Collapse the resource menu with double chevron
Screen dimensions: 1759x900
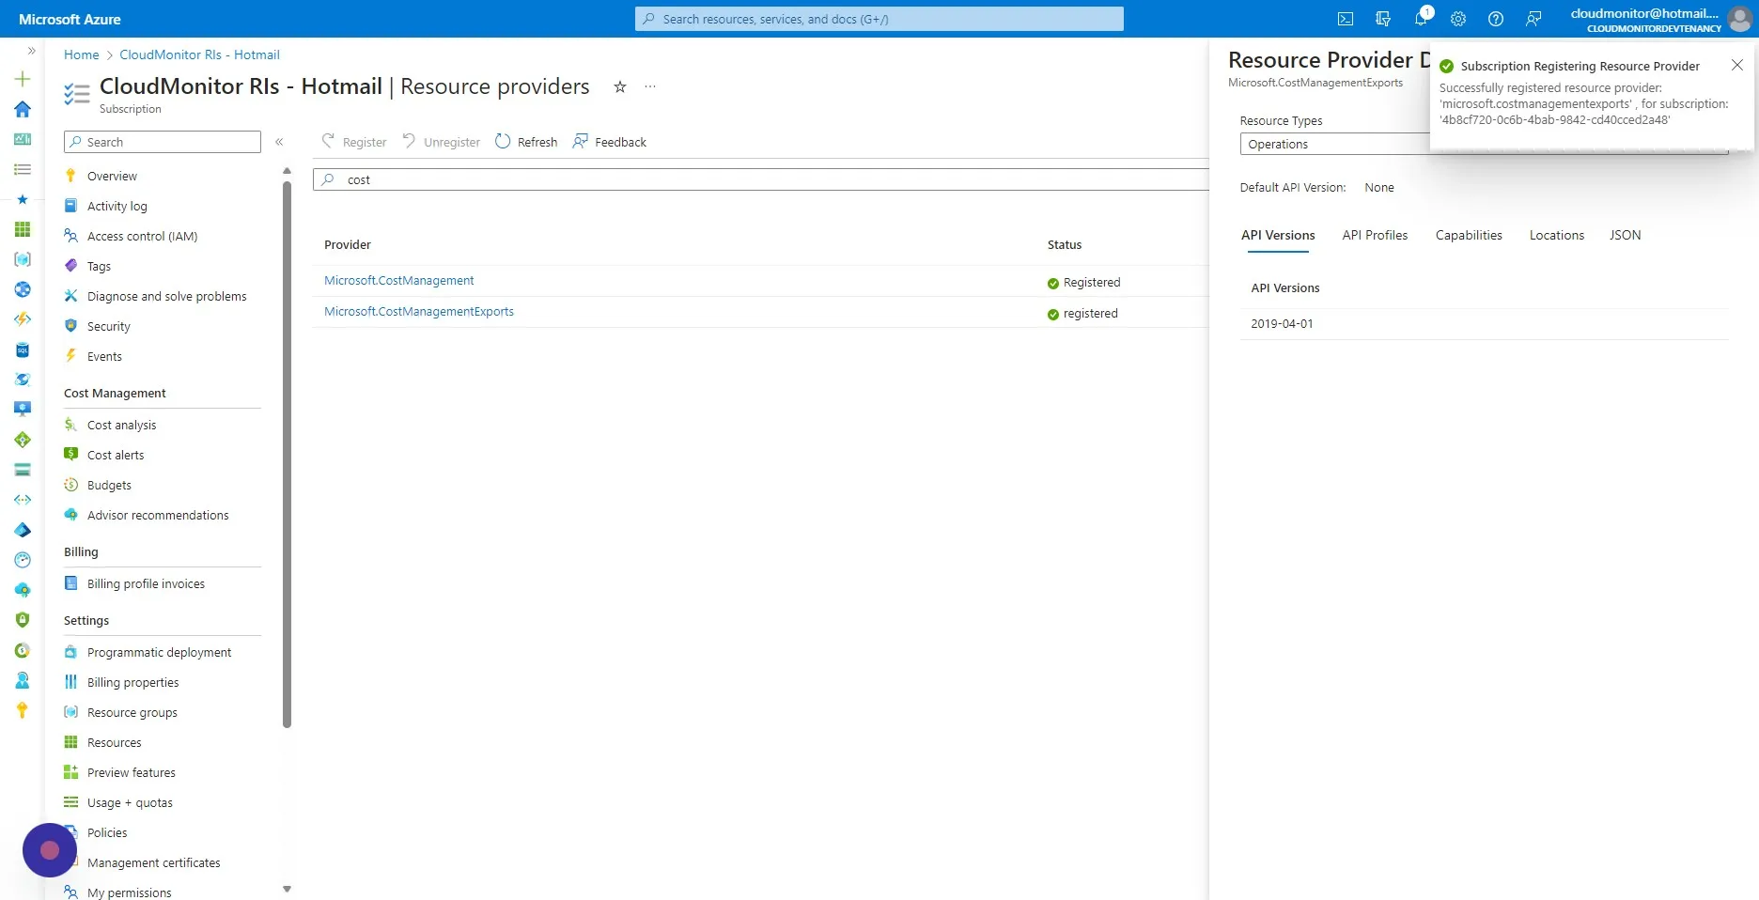[279, 142]
